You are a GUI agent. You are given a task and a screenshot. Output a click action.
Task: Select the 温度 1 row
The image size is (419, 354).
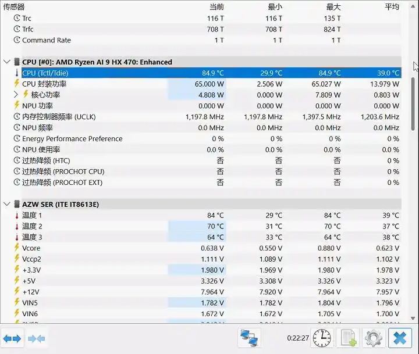(x=211, y=215)
